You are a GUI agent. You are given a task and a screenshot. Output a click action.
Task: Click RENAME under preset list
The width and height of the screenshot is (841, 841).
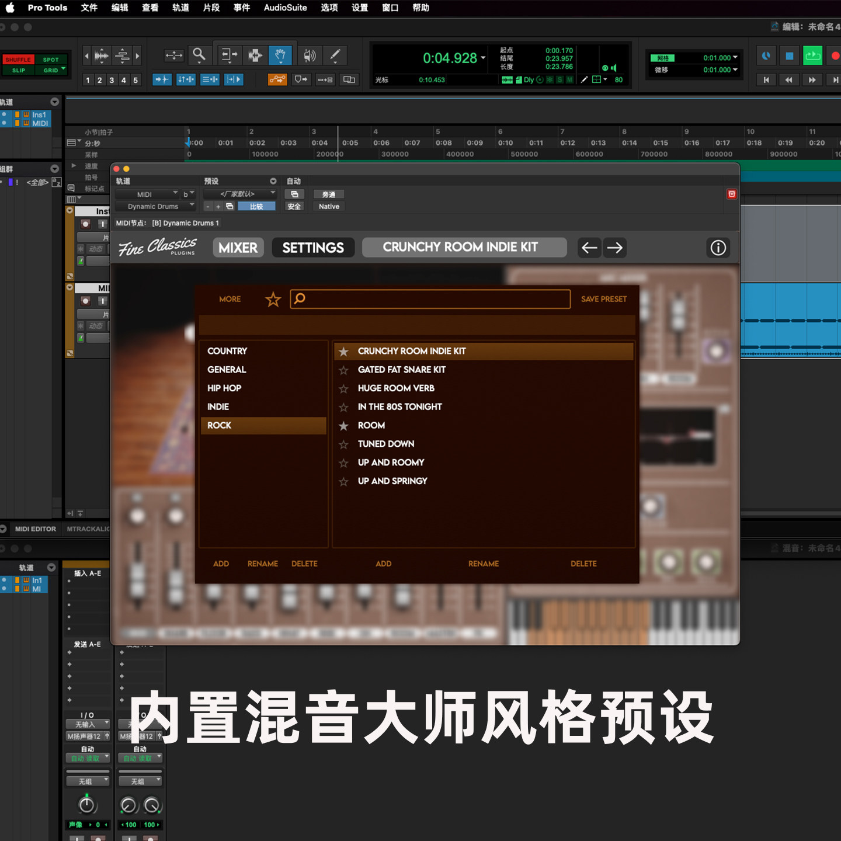484,564
